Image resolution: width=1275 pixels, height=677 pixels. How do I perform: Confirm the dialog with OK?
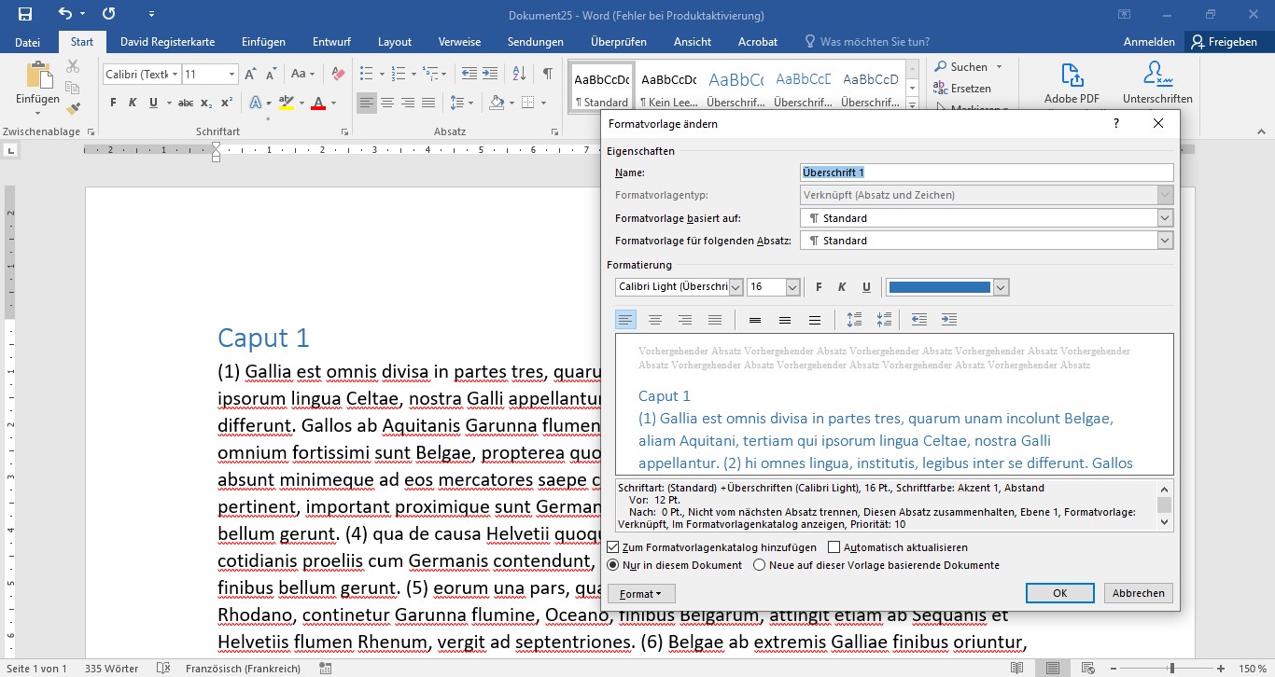1059,593
